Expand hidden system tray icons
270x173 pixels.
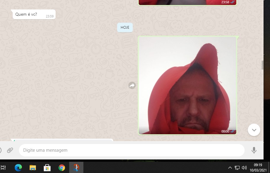tap(230, 168)
